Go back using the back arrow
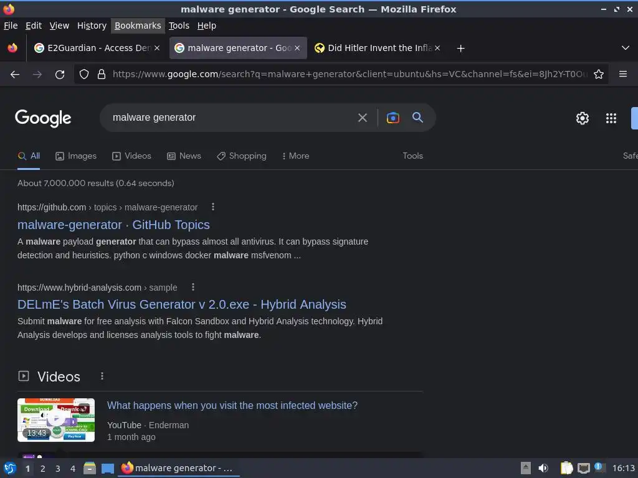 click(15, 75)
